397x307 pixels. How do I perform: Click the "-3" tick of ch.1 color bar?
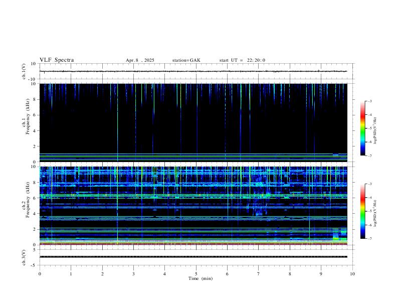(369, 101)
